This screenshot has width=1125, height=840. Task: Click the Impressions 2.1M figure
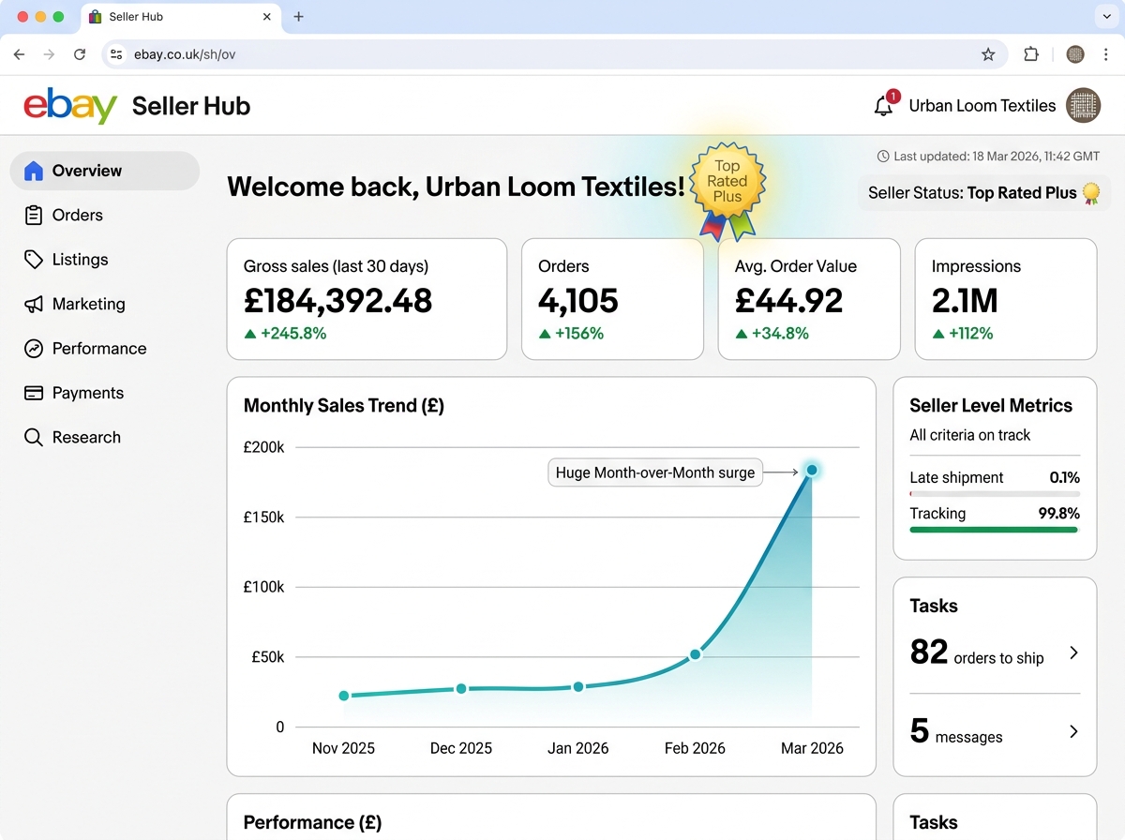coord(965,301)
